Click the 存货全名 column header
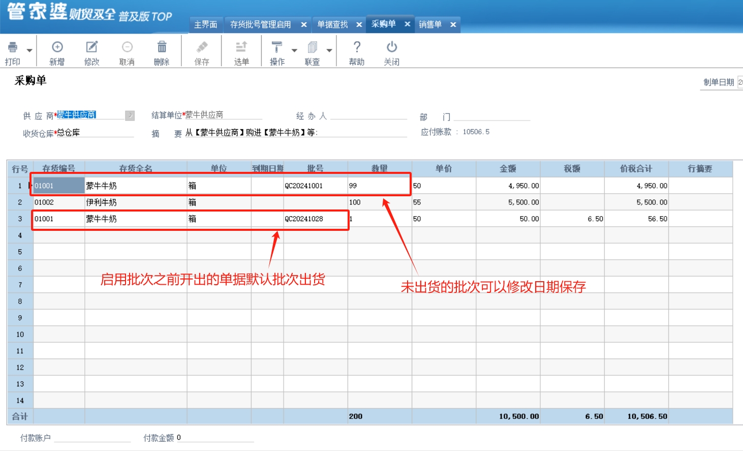This screenshot has height=451, width=743. pos(136,169)
